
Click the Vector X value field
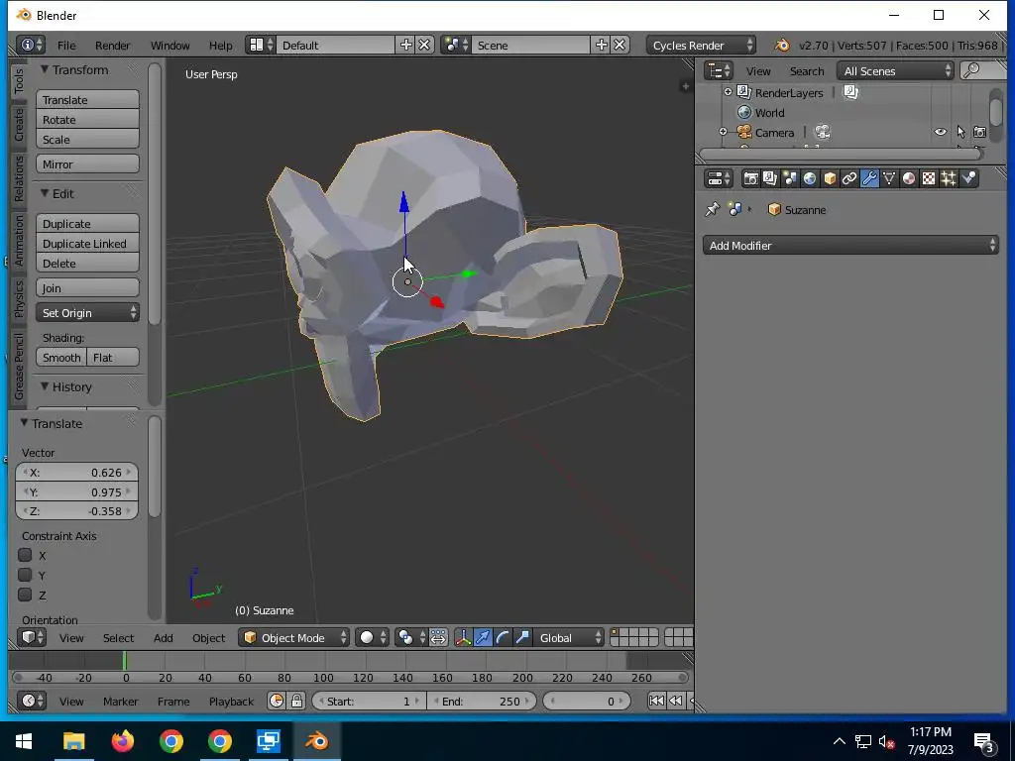[x=76, y=473]
